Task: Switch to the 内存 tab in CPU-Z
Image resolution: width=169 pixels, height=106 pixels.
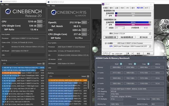Action: (122, 8)
